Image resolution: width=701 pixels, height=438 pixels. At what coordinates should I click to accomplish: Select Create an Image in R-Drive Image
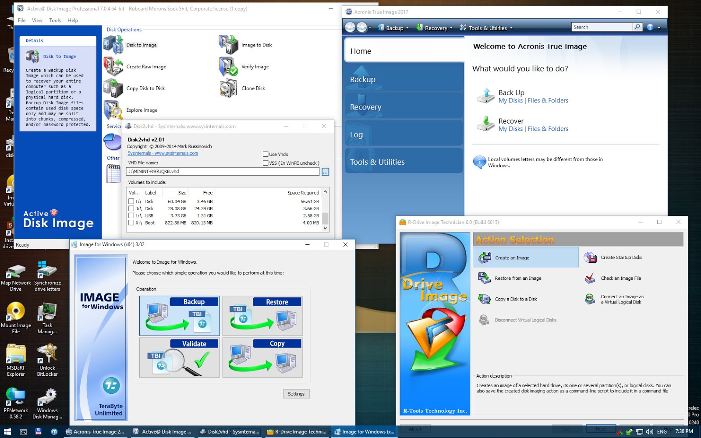click(526, 258)
